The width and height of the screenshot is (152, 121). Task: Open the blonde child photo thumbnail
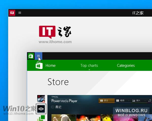pos(64,118)
